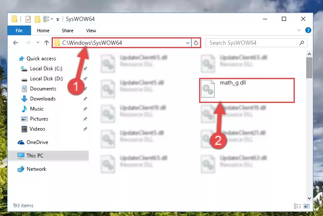The image size is (323, 216).
Task: Open the blue Help question mark icon
Action: tap(308, 30)
